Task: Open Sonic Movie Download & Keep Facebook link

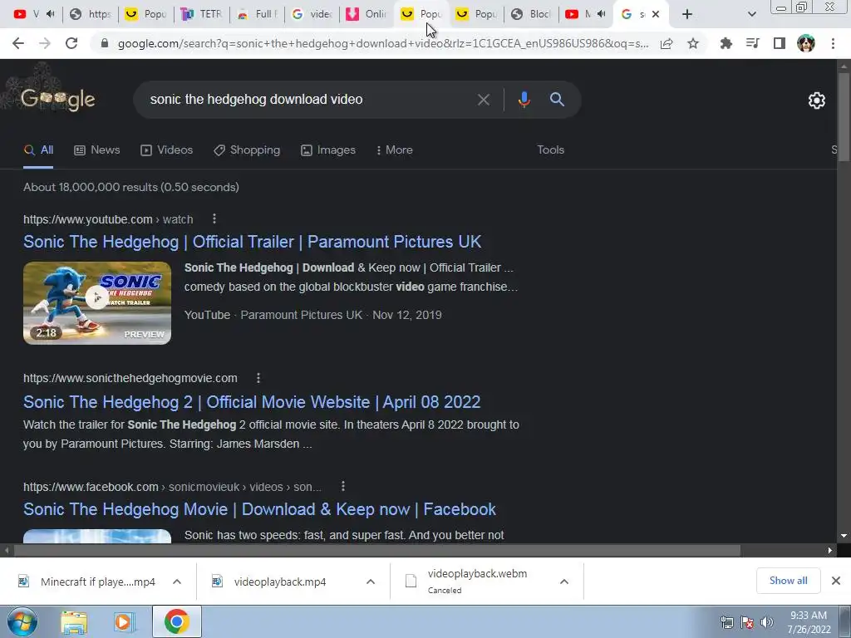Action: pyautogui.click(x=259, y=509)
